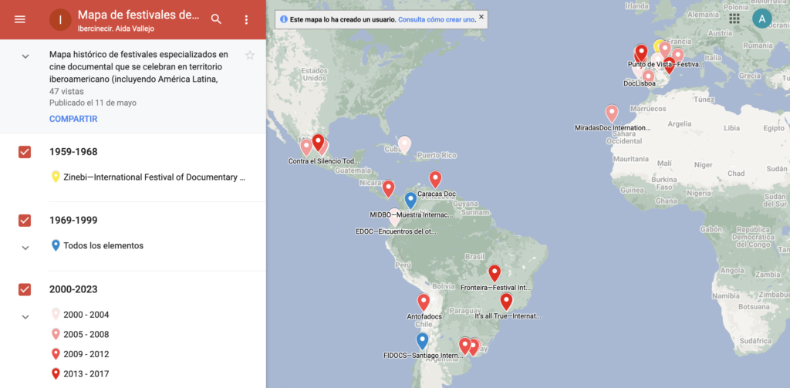The width and height of the screenshot is (790, 388).
Task: Collapse the 2000-2023 layer list
Action: [x=25, y=316]
